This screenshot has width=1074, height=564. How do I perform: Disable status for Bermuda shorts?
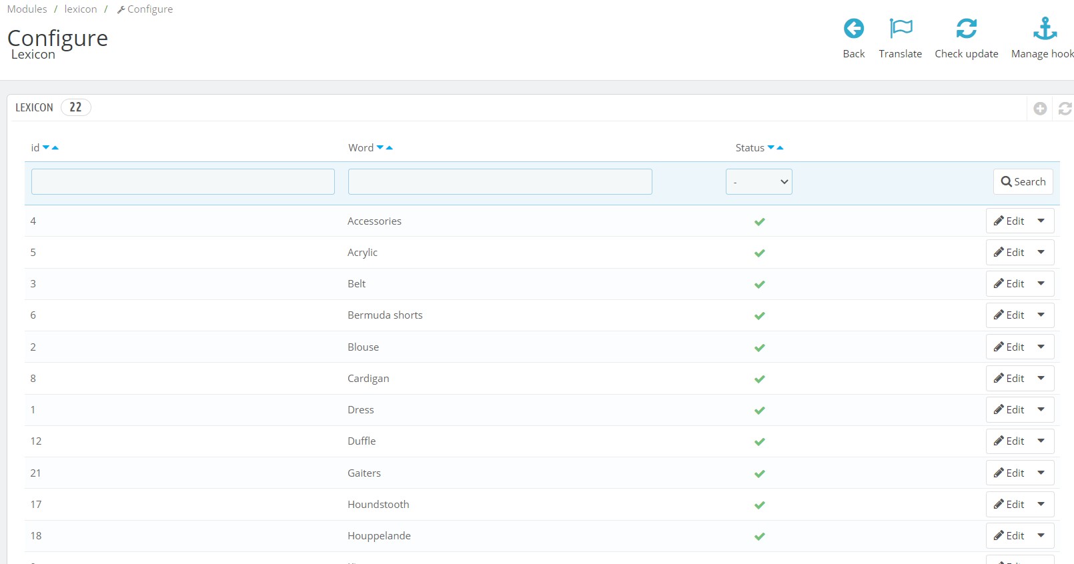click(x=759, y=315)
